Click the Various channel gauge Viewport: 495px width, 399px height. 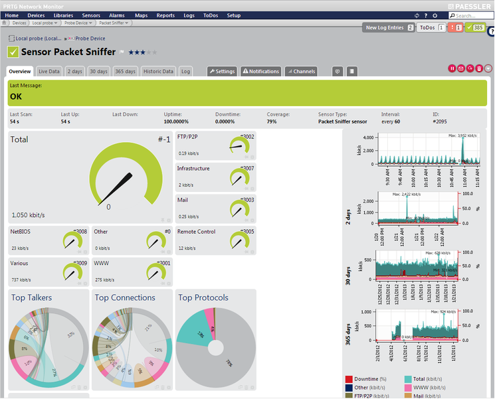(x=72, y=272)
